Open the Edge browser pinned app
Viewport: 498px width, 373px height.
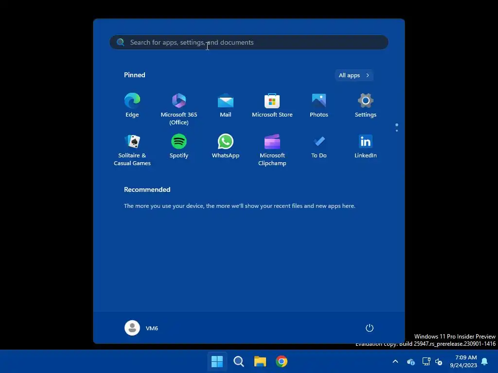pos(132,106)
